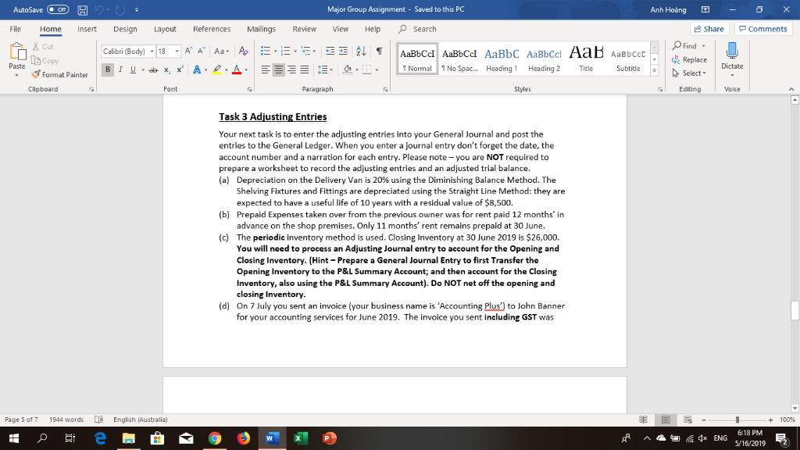The image size is (800, 450).
Task: Open File Explorer from taskbar
Action: [129, 438]
